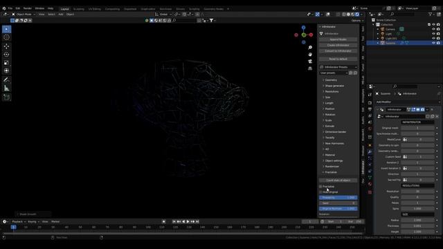The image size is (443, 249).
Task: Open the Modifiers wrench properties tab
Action: 370,152
